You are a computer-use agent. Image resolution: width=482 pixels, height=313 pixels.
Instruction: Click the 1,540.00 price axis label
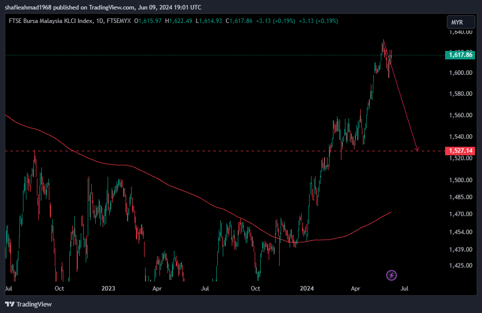(x=461, y=136)
